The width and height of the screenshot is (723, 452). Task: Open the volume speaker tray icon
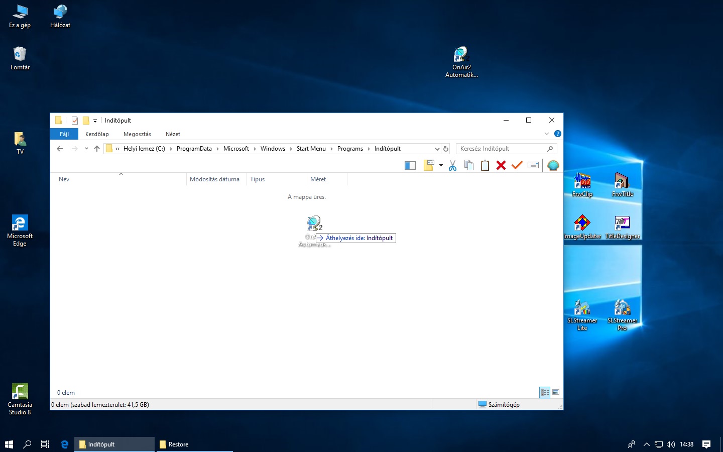pos(671,444)
